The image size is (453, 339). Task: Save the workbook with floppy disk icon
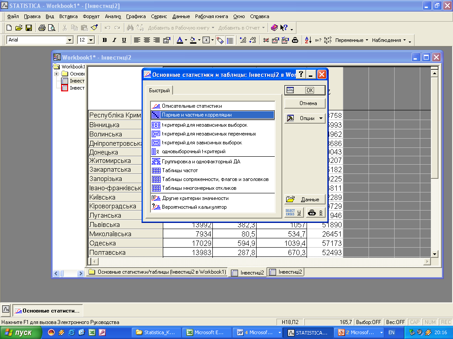(x=29, y=28)
